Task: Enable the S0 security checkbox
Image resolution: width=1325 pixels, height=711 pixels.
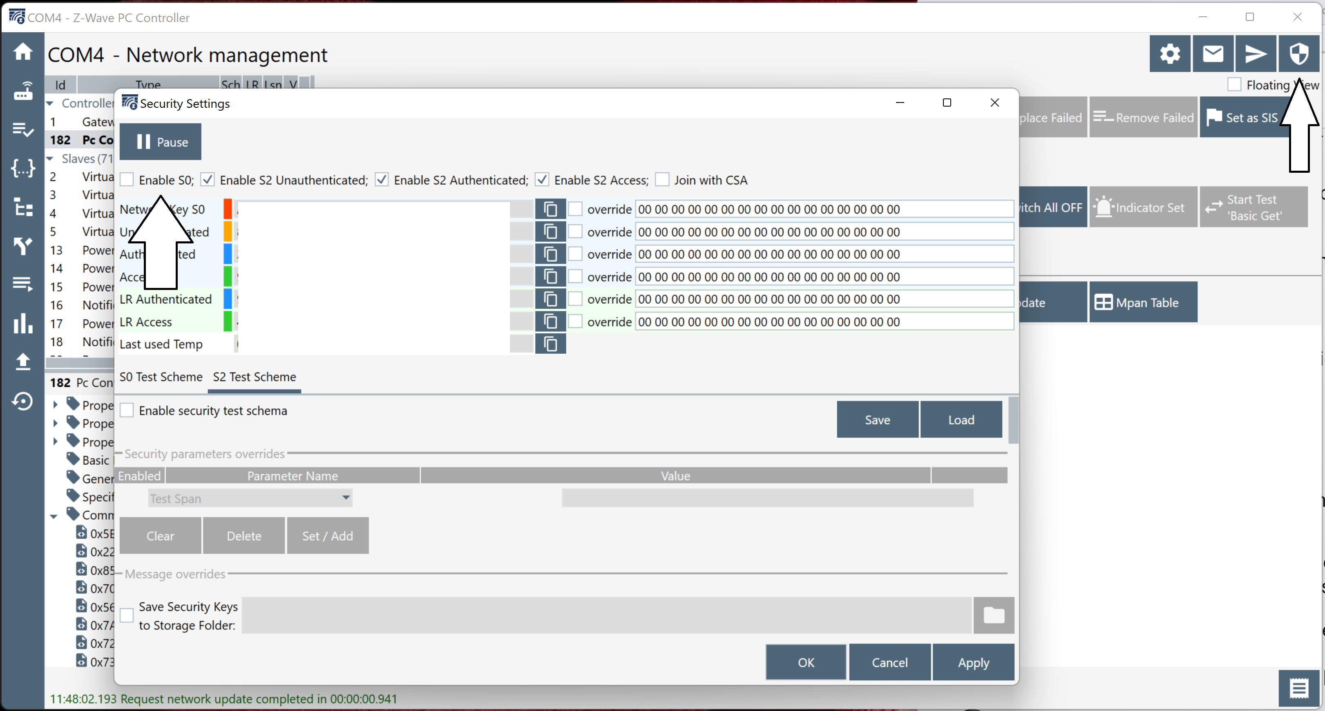Action: (127, 179)
